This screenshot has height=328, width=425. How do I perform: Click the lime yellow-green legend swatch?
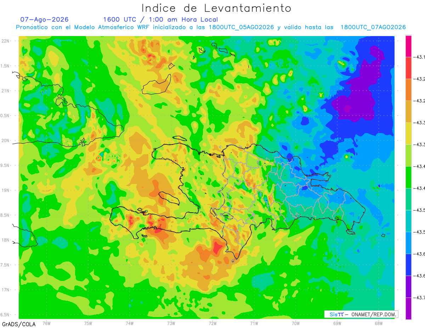click(x=408, y=156)
